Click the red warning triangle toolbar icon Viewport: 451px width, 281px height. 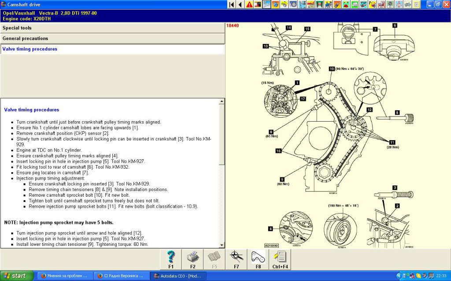click(x=250, y=4)
